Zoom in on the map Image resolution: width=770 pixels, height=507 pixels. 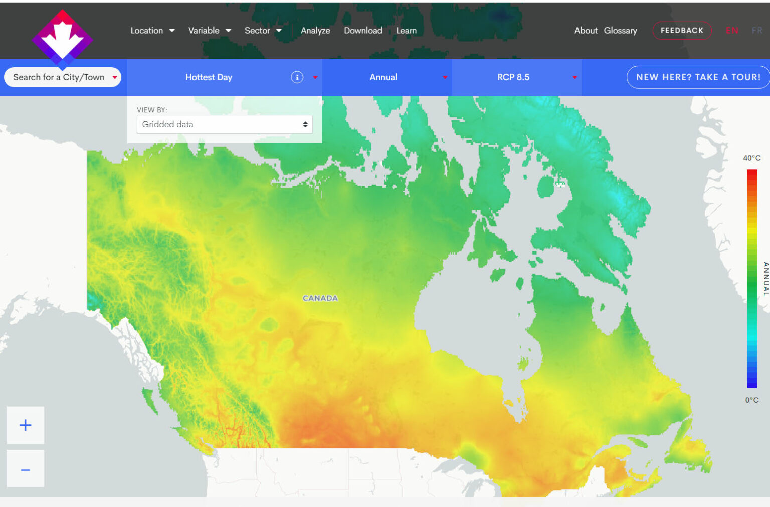click(25, 425)
